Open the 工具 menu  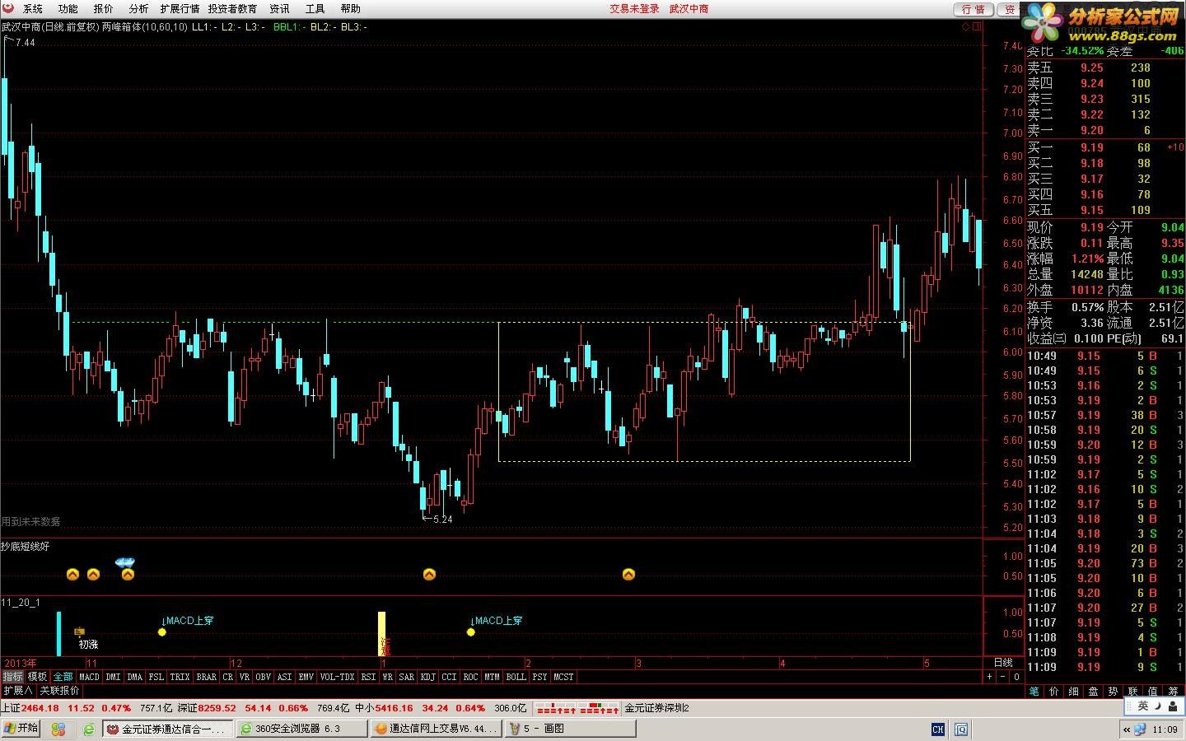pos(315,8)
